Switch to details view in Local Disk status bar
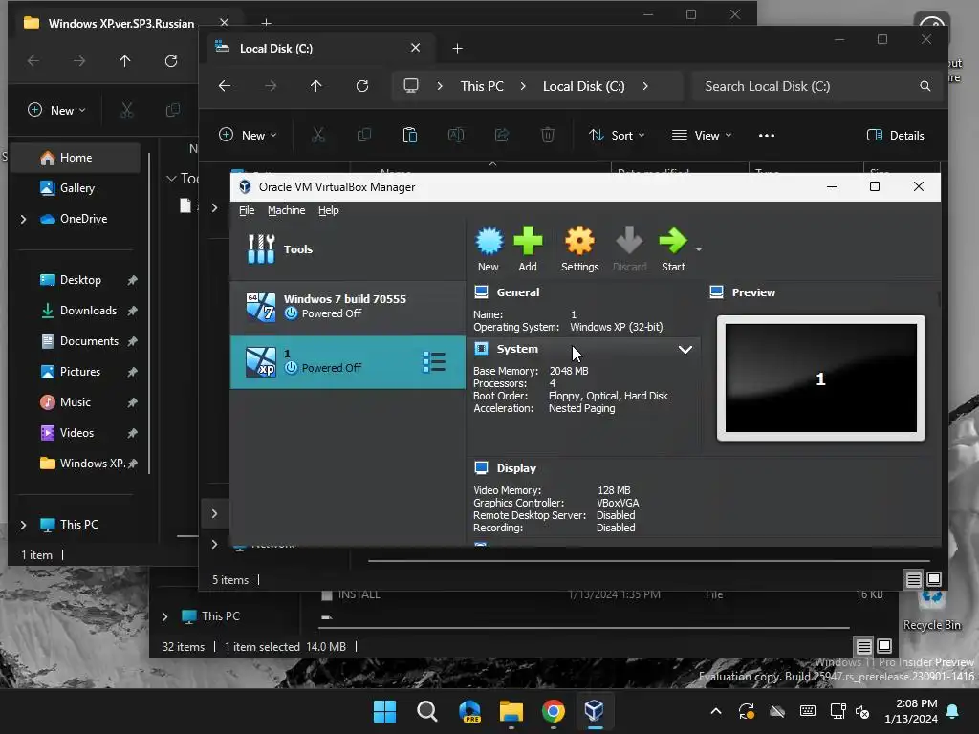The width and height of the screenshot is (979, 734). [913, 580]
